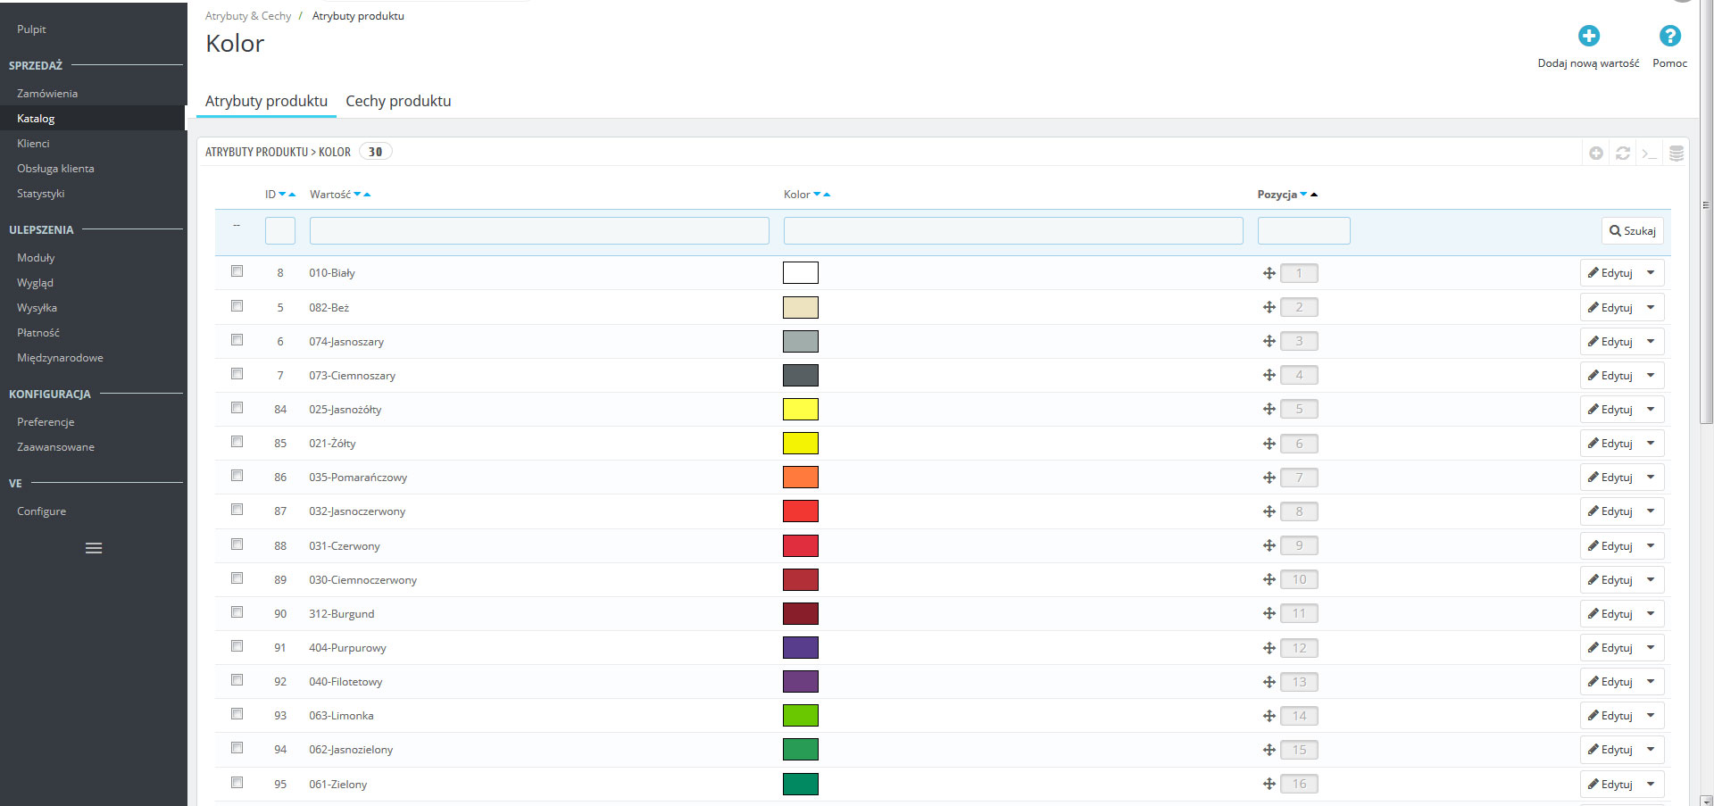Expand Edytuj dropdown for 021-Żółty
The width and height of the screenshot is (1714, 806).
1652,444
